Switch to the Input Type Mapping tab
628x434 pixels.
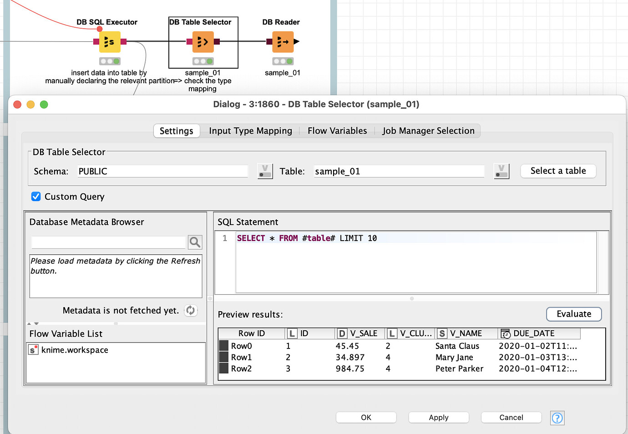coord(250,131)
